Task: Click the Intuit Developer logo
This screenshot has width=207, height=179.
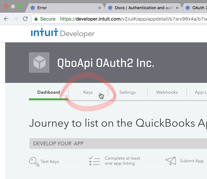Action: pyautogui.click(x=63, y=32)
